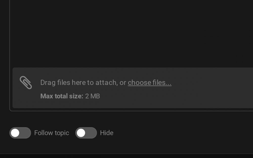Click the Follow topic label text

(52, 133)
